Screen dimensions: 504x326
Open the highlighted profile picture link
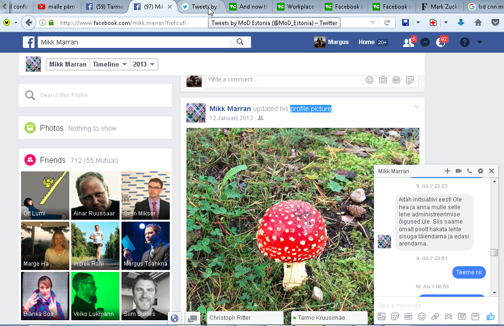click(x=310, y=109)
